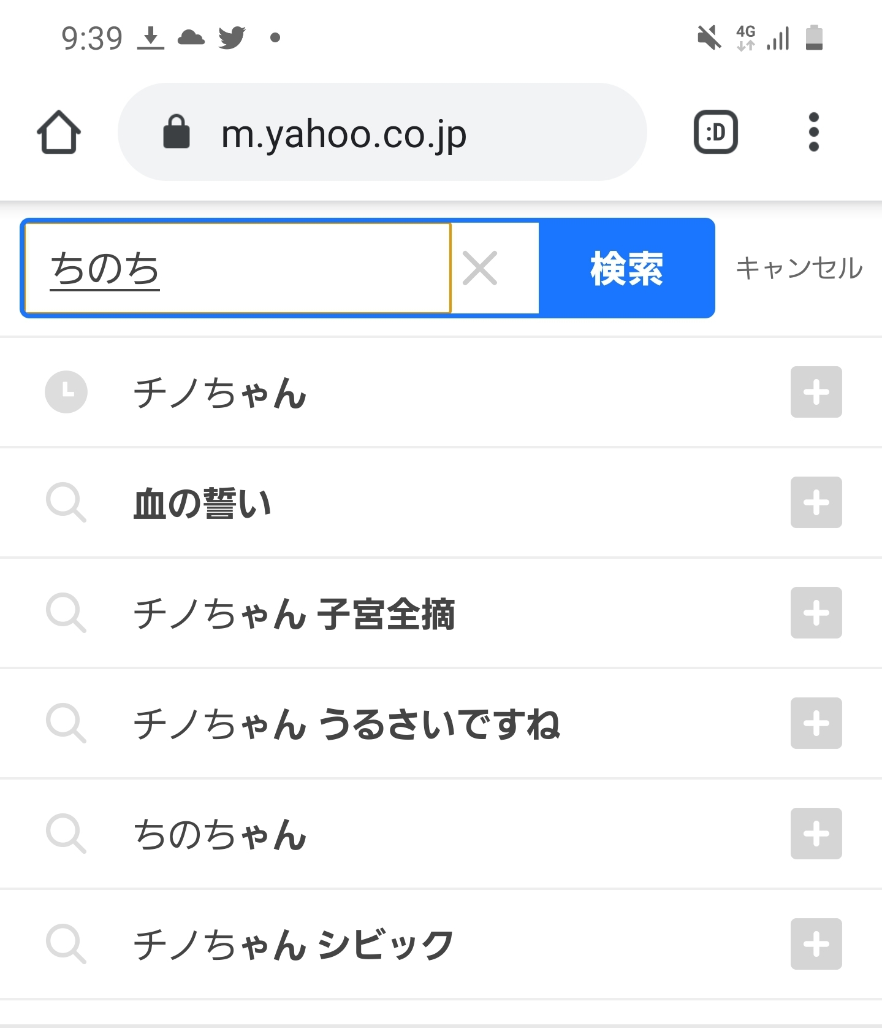Add 血の誓い to search box with plus
This screenshot has height=1028, width=882.
[x=816, y=502]
